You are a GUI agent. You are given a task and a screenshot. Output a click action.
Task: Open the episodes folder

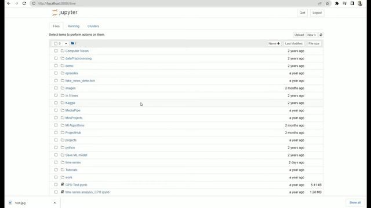click(71, 73)
